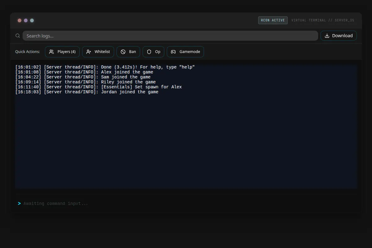
Task: Select the 'Set spawn for Alex' log line
Action: tap(99, 87)
